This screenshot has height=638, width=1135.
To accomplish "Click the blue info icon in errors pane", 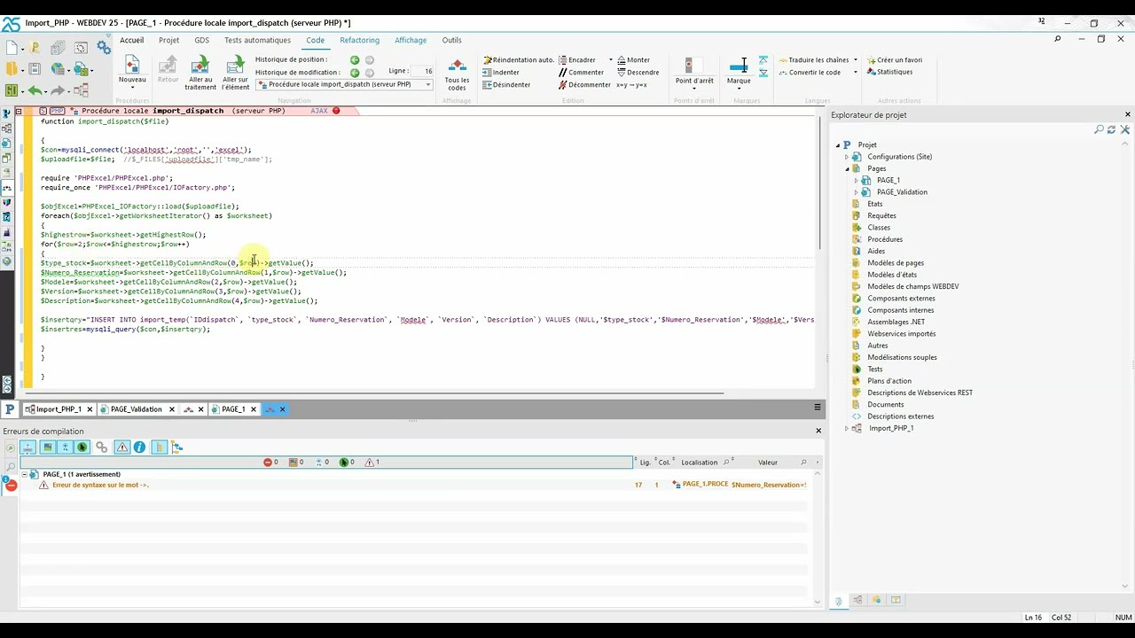I will pyautogui.click(x=139, y=447).
